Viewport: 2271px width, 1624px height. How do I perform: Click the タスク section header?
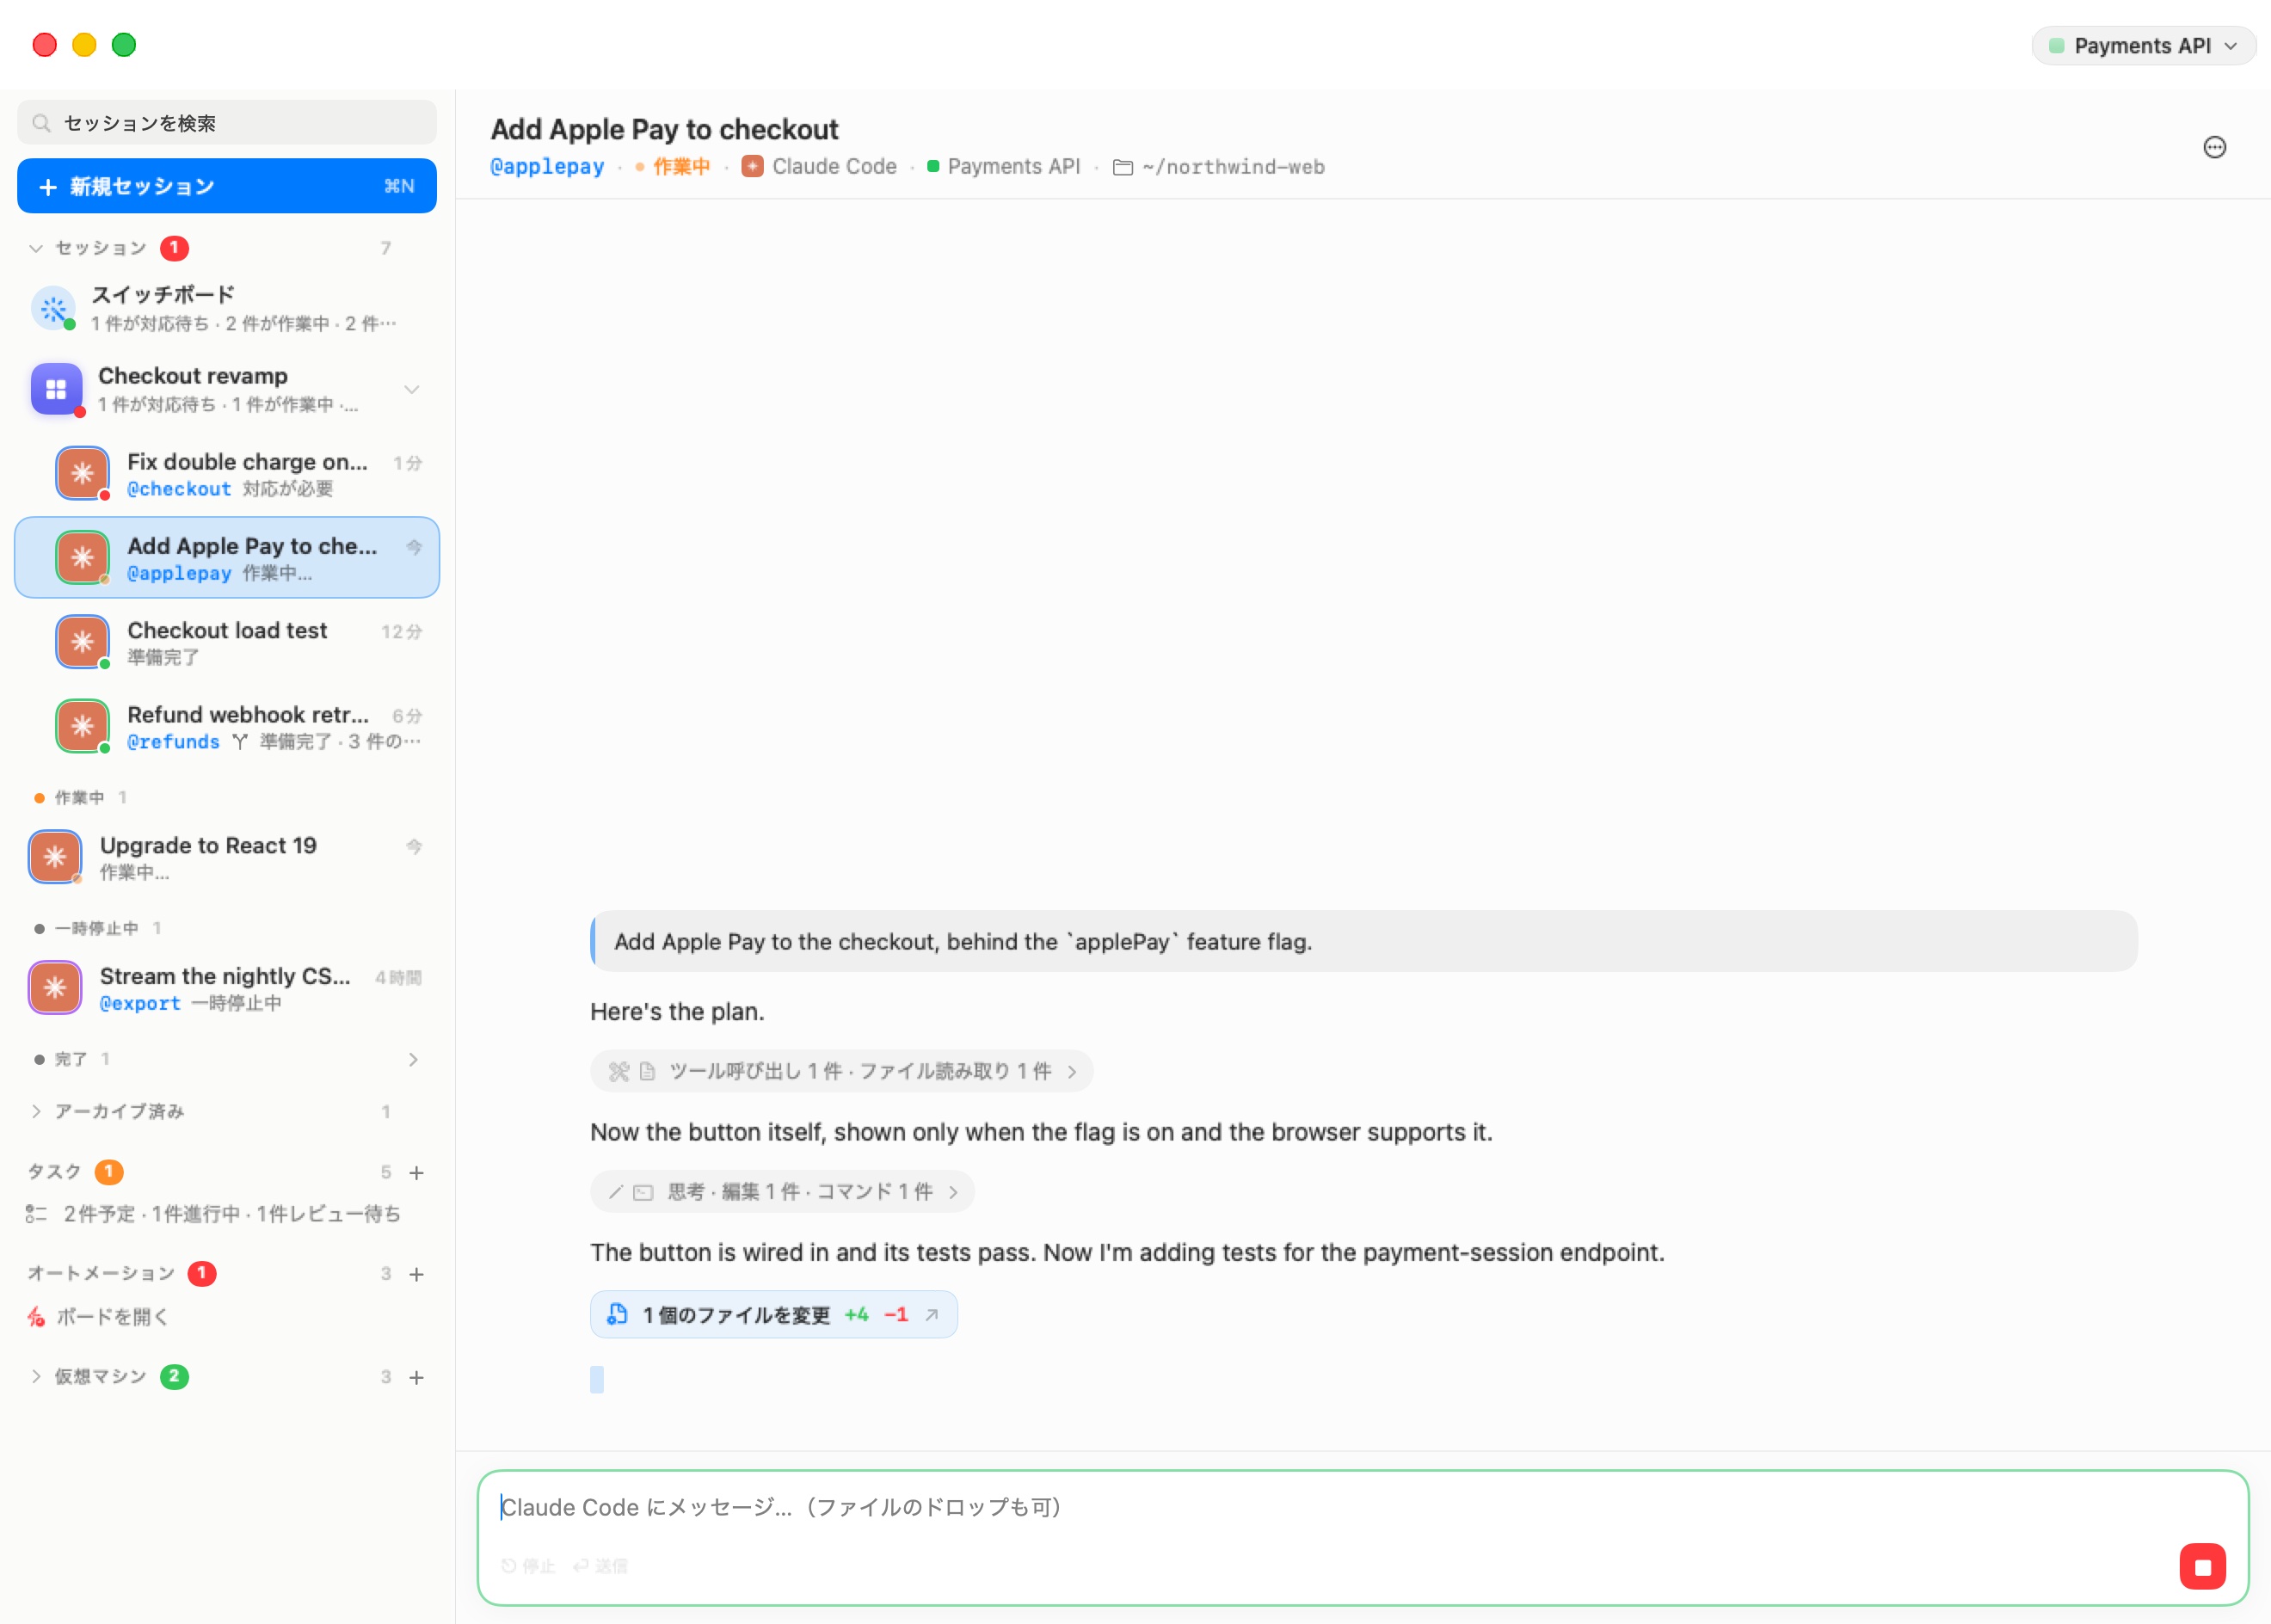[x=54, y=1172]
